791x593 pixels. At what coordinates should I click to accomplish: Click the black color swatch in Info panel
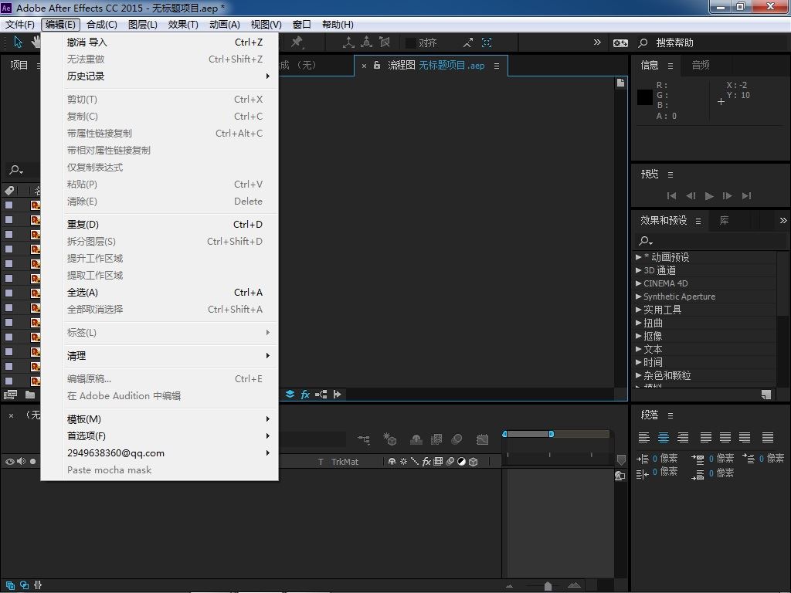coord(645,97)
